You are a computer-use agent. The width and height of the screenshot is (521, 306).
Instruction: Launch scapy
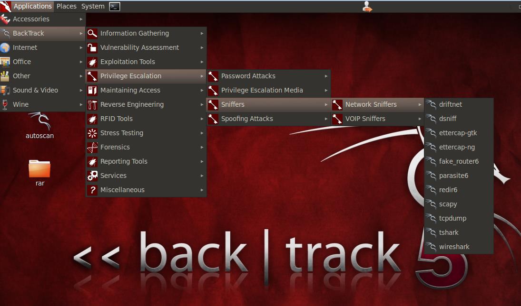(459, 204)
